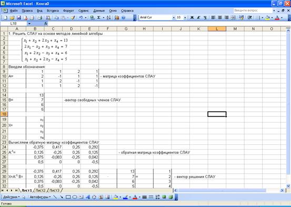Insert WordArt from drawing toolbar
291x207 pixels.
tap(87, 197)
